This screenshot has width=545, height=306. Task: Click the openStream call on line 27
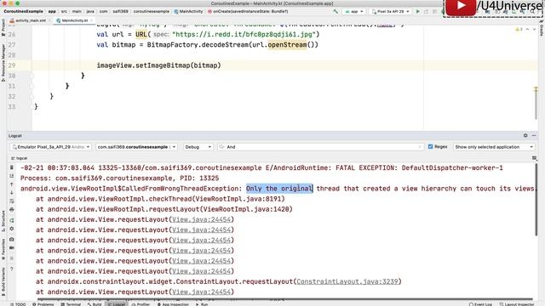pyautogui.click(x=287, y=45)
